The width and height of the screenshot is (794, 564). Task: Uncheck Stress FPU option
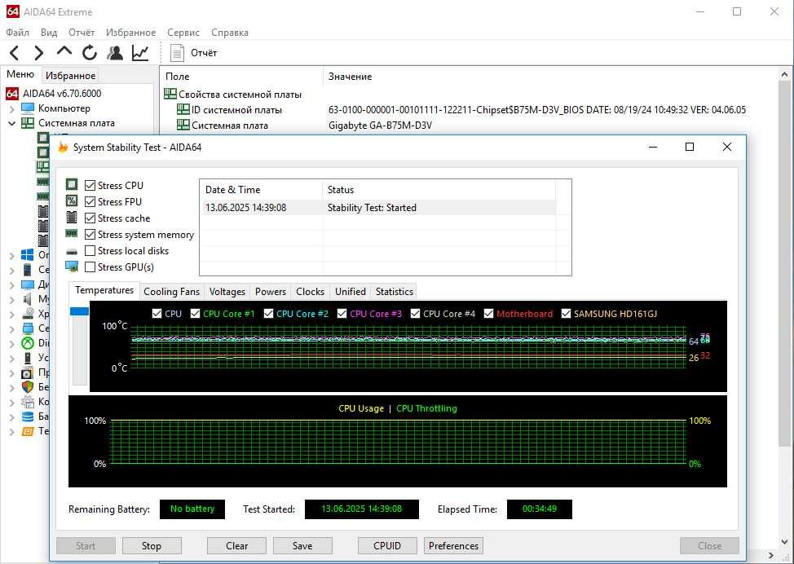pos(90,201)
